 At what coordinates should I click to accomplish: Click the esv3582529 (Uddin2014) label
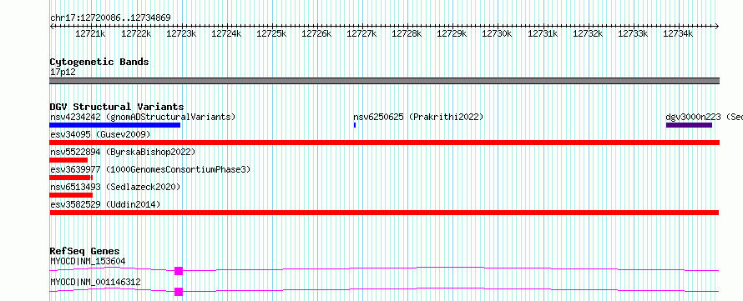click(x=105, y=204)
